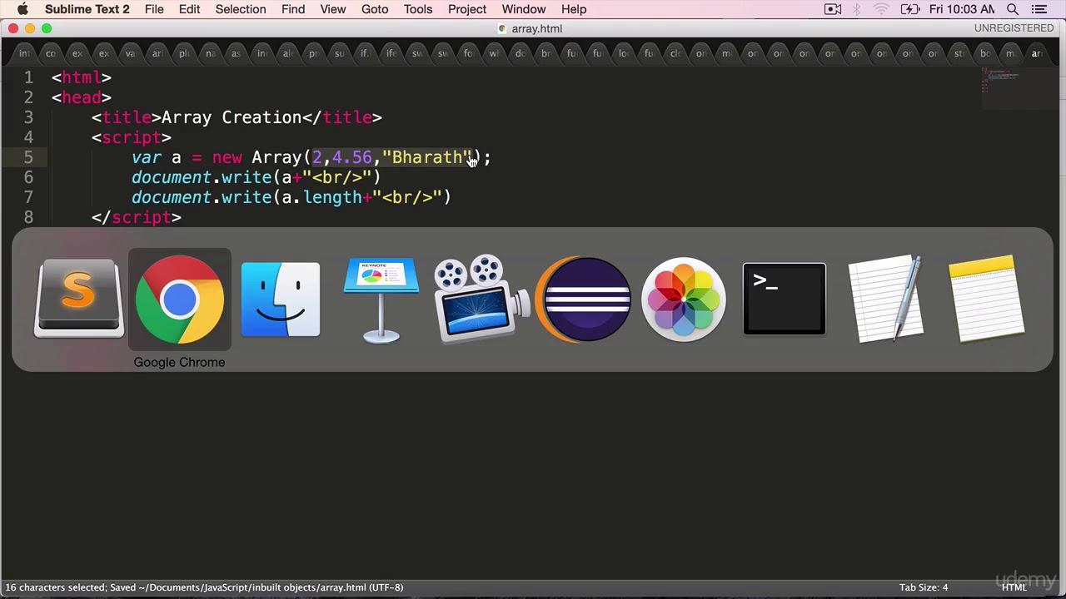Open Terminal from the app switcher
Viewport: 1066px width, 599px height.
[785, 299]
